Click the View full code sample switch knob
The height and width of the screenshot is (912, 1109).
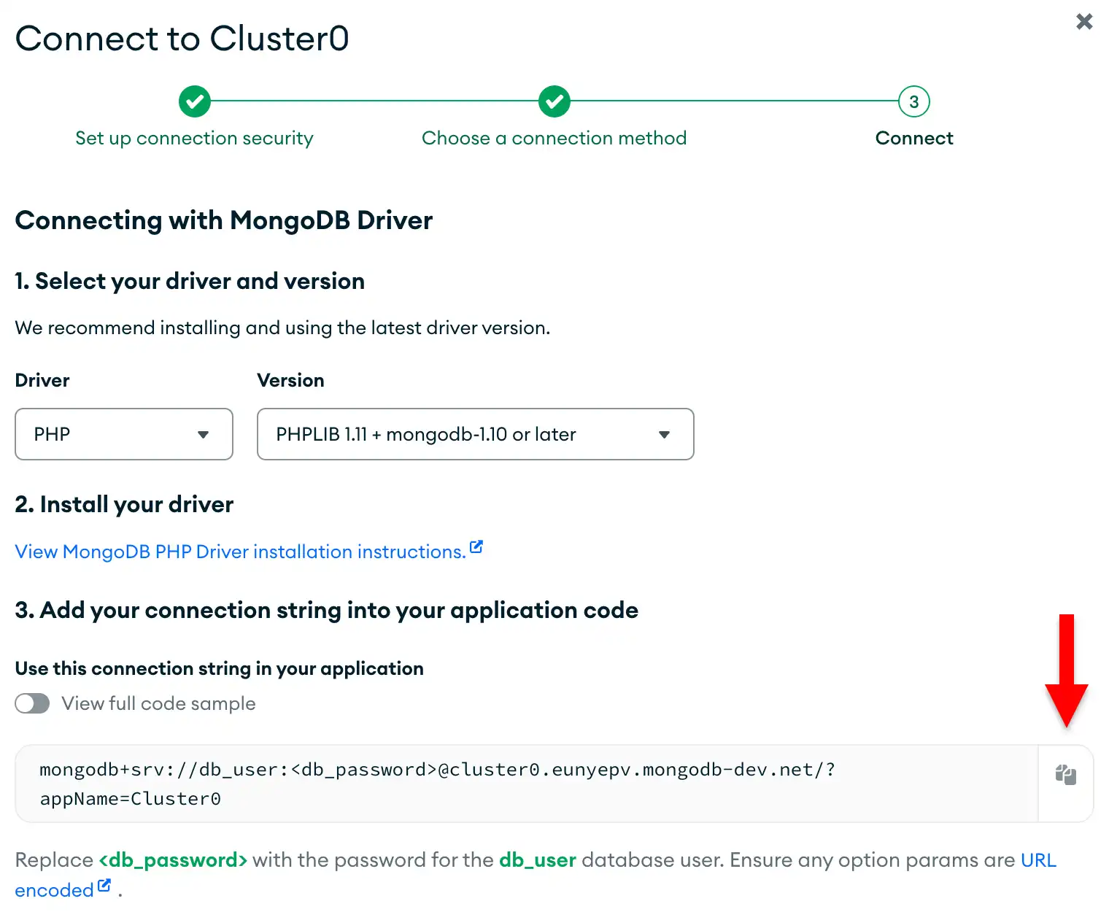pos(24,703)
